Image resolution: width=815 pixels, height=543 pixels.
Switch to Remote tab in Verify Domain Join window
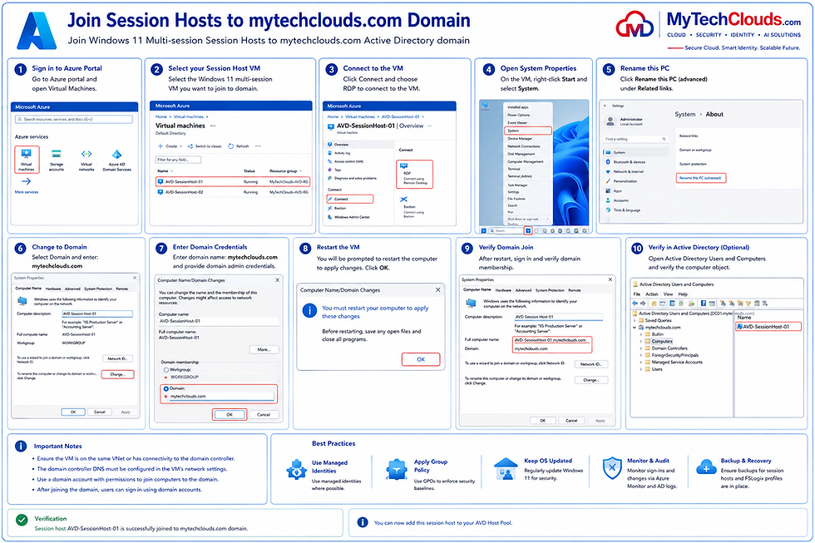click(x=575, y=290)
